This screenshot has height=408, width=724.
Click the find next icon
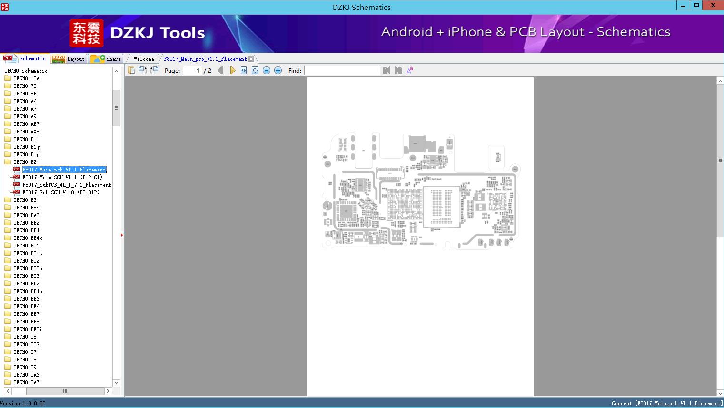pyautogui.click(x=398, y=70)
